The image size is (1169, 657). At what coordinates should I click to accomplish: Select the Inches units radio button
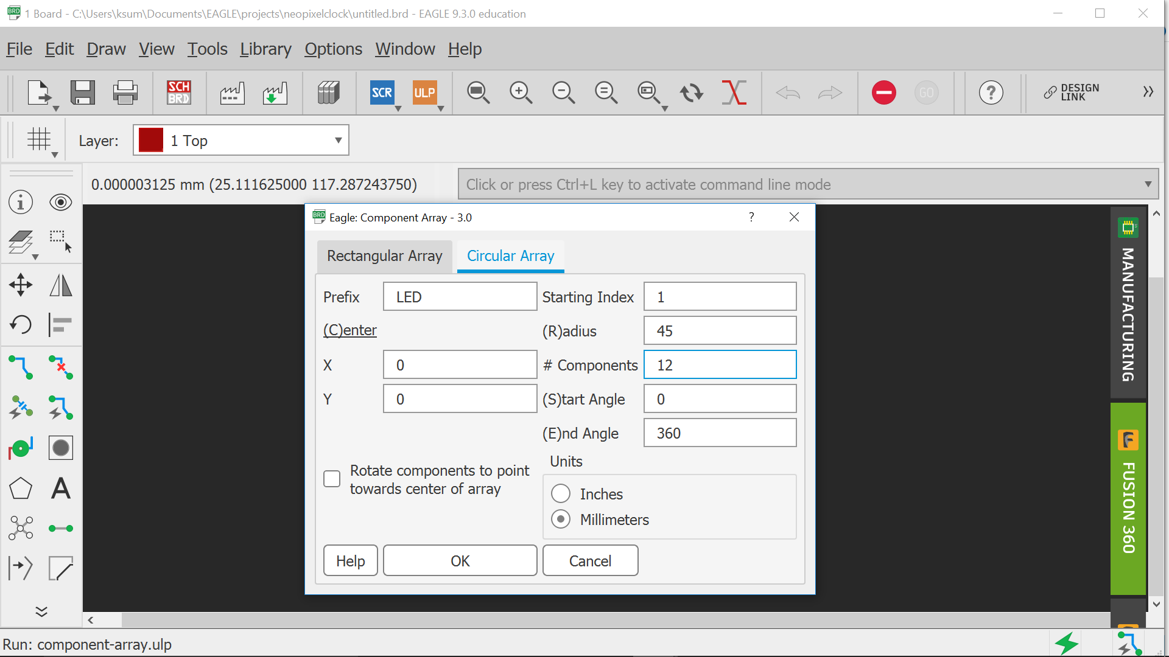click(561, 493)
